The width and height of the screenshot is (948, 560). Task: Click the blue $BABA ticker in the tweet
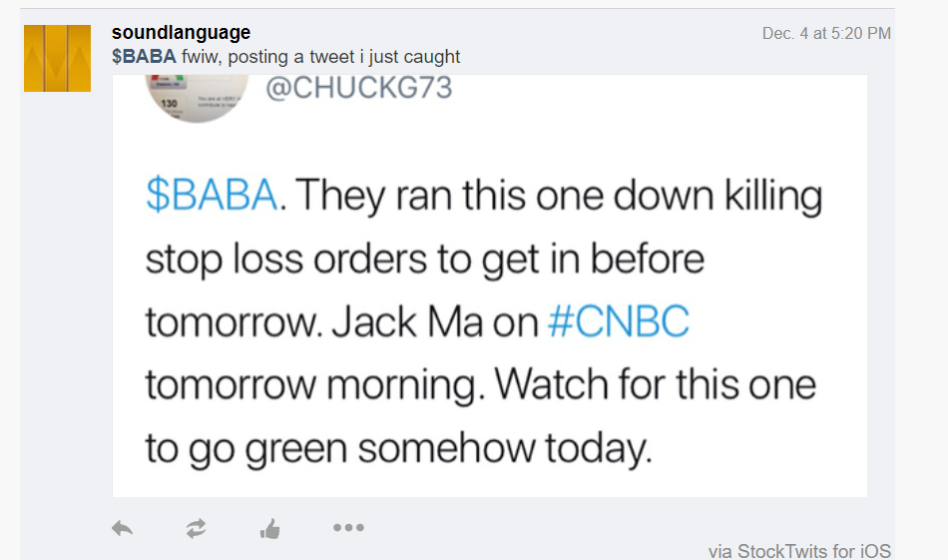pyautogui.click(x=211, y=196)
